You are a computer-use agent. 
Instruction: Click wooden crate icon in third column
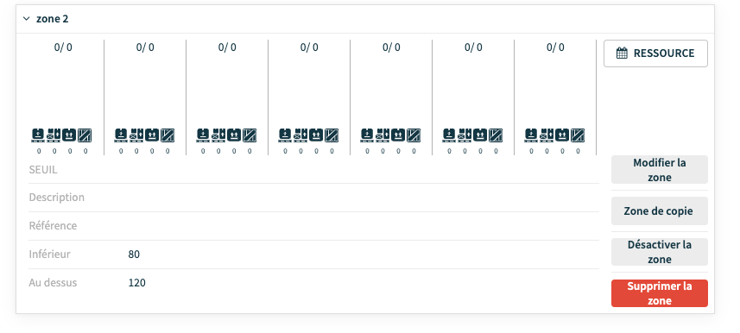click(250, 135)
